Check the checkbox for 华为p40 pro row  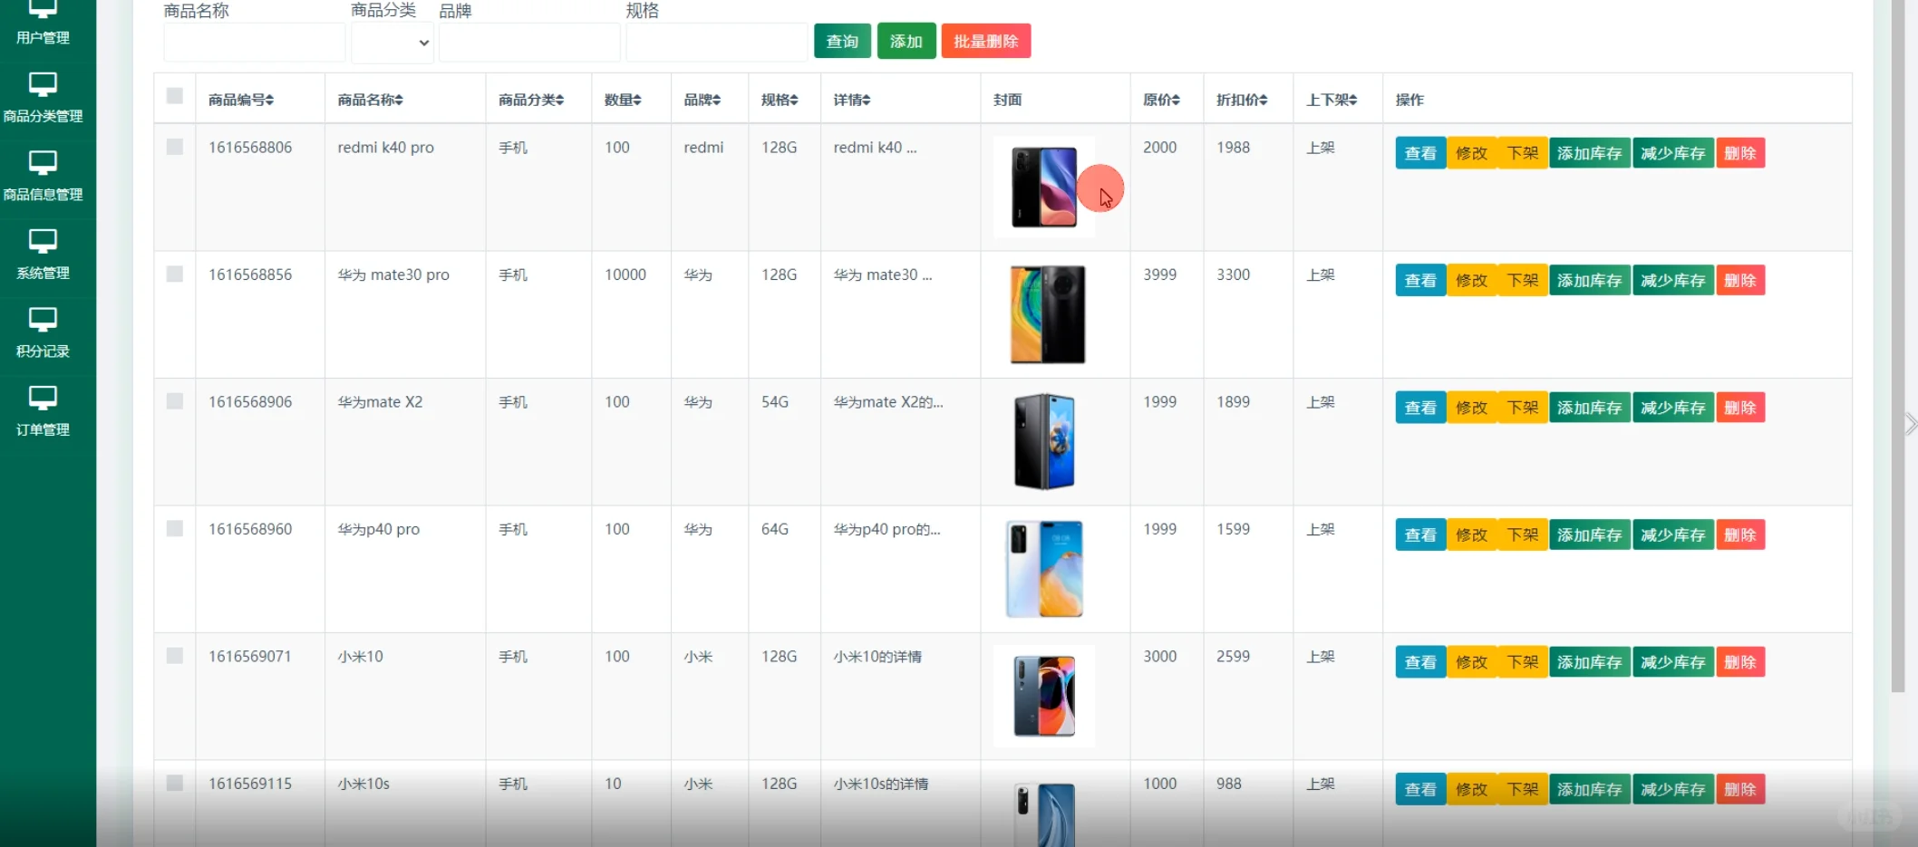point(174,528)
